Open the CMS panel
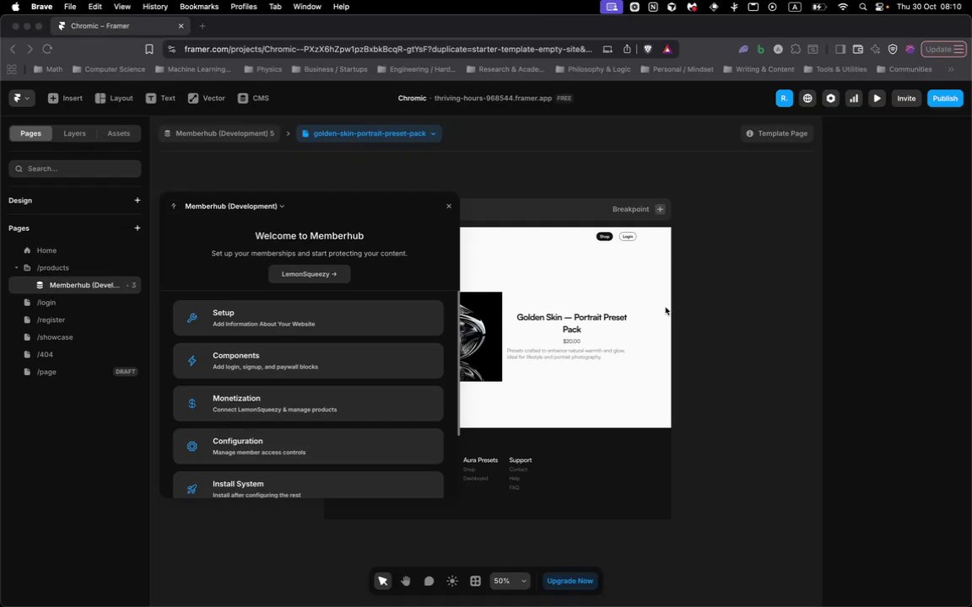Viewport: 972px width, 607px height. (253, 98)
